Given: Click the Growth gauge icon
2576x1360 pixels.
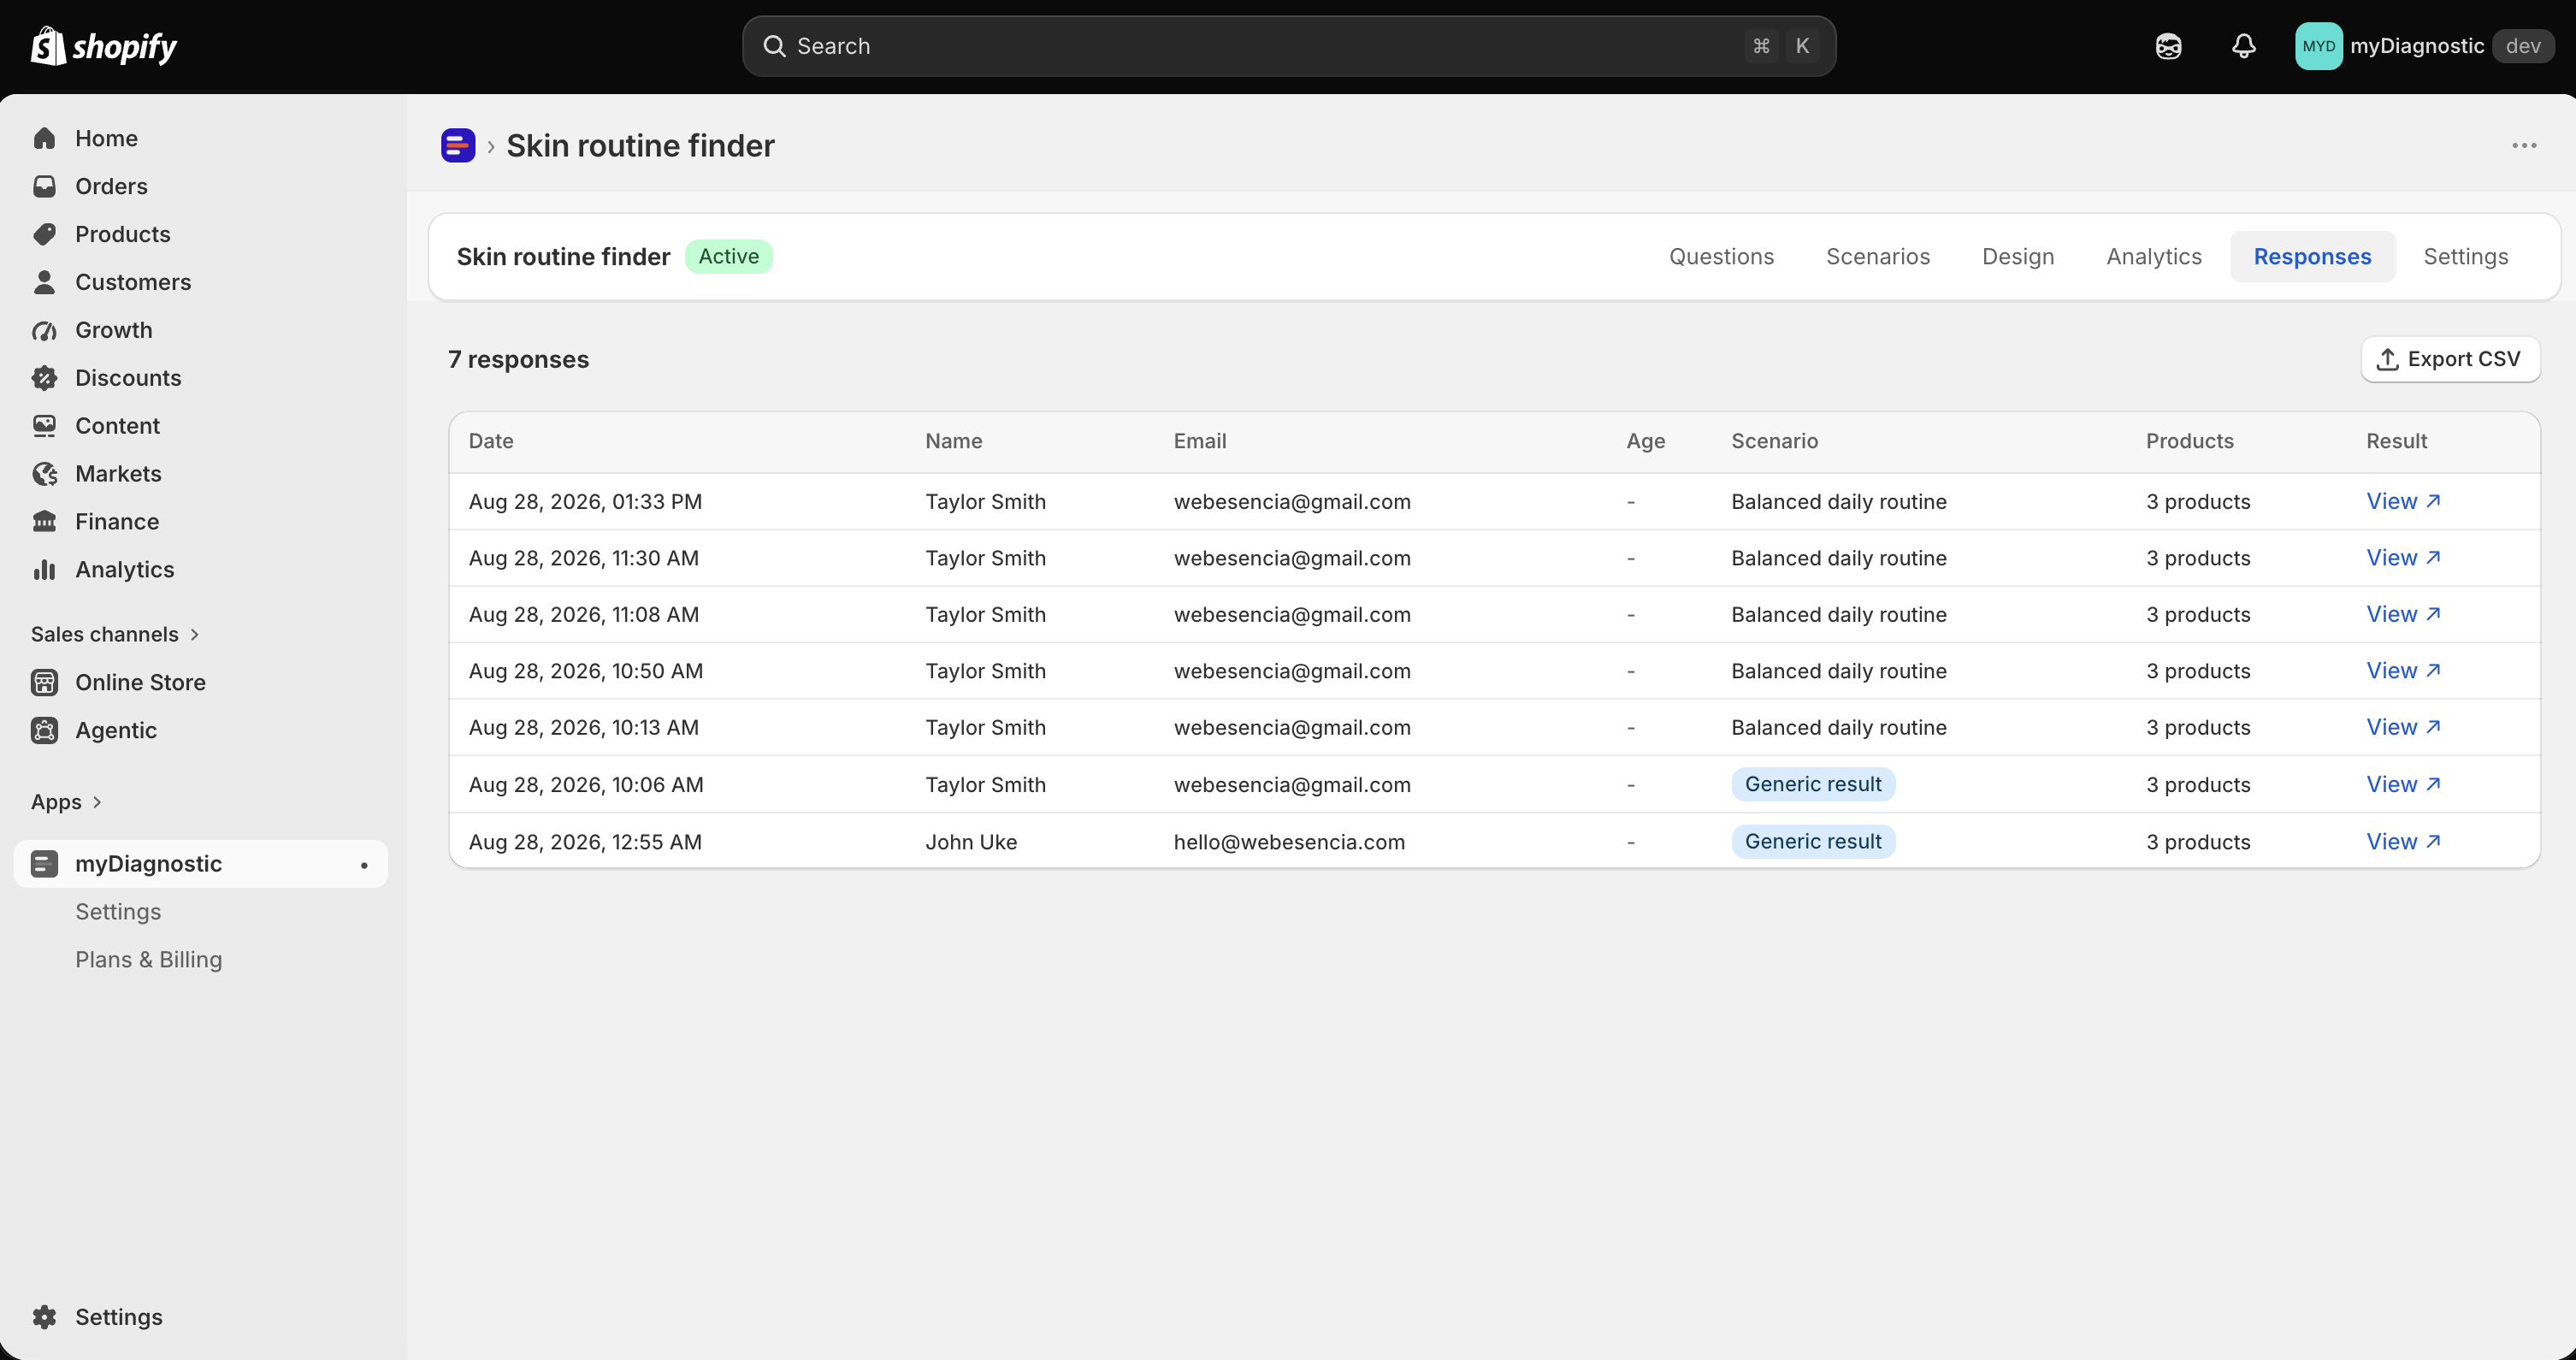Looking at the screenshot, I should click(44, 330).
